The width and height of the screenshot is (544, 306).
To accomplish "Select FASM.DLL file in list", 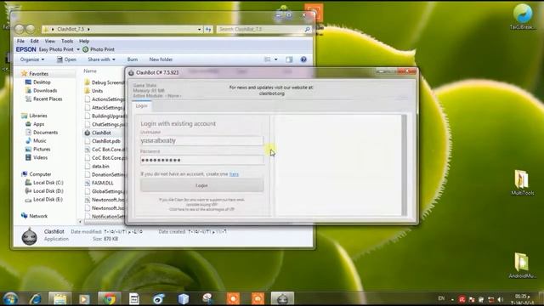I will (102, 183).
